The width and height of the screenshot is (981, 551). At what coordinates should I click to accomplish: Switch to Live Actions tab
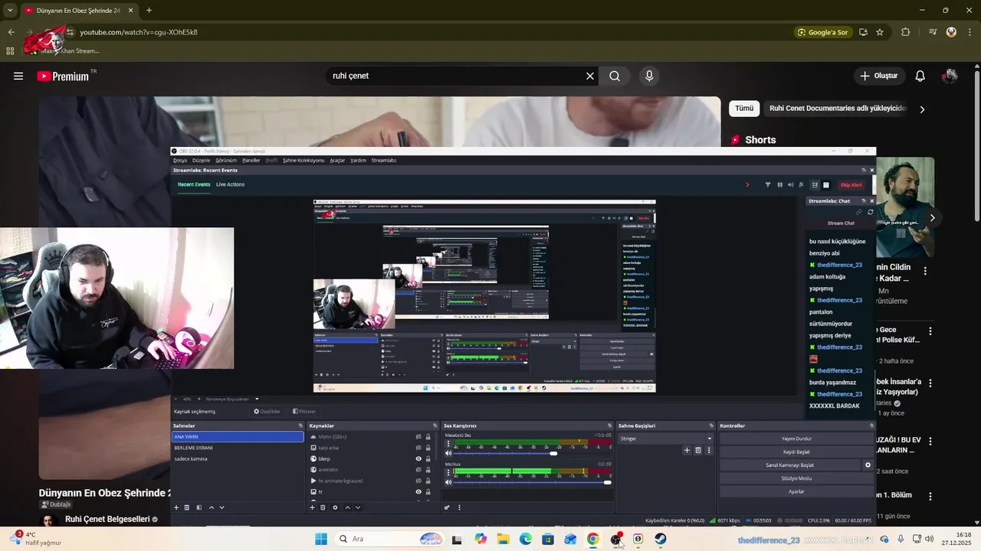click(x=230, y=184)
